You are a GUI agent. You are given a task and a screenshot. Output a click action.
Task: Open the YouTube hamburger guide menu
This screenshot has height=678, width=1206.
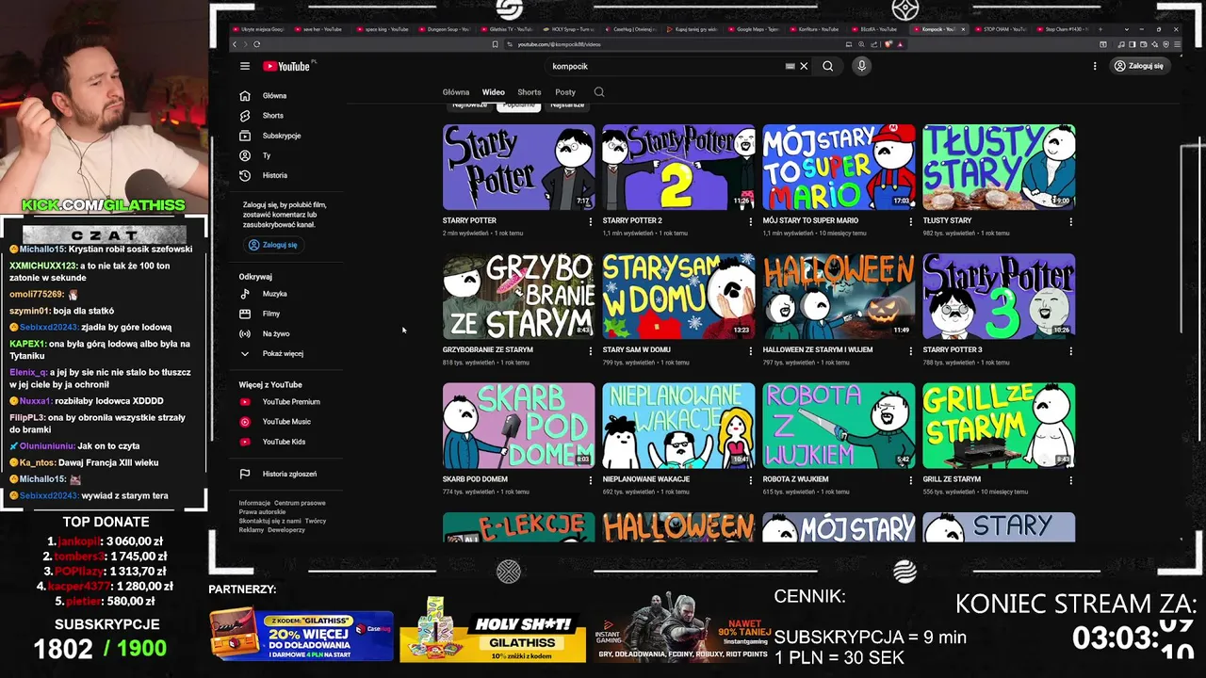pos(245,66)
